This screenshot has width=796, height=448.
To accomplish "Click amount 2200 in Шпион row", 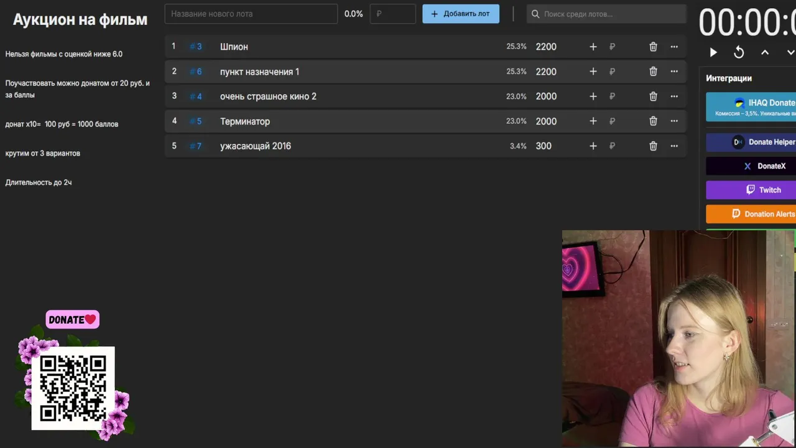I will (x=546, y=47).
